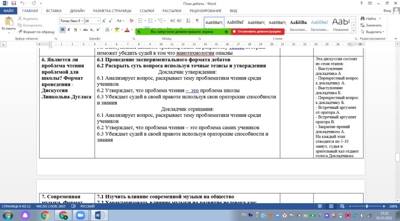Screen dimensions: 400x221
Task: Toggle bold Ж formatting
Action: pos(63,30)
